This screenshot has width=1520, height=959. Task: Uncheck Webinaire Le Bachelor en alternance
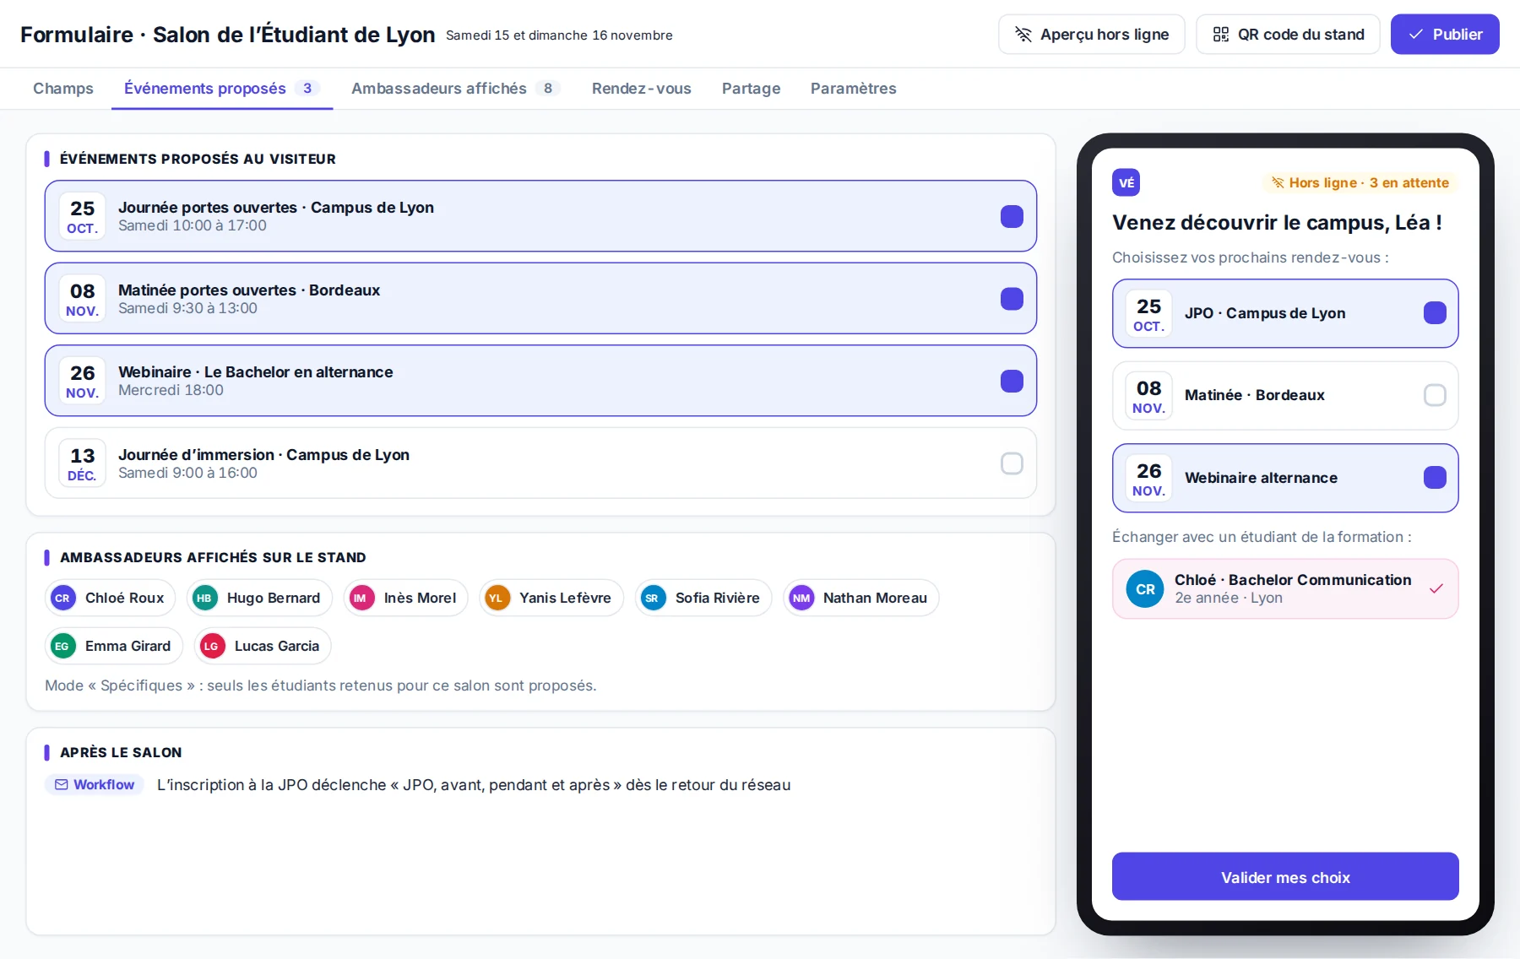[1012, 381]
